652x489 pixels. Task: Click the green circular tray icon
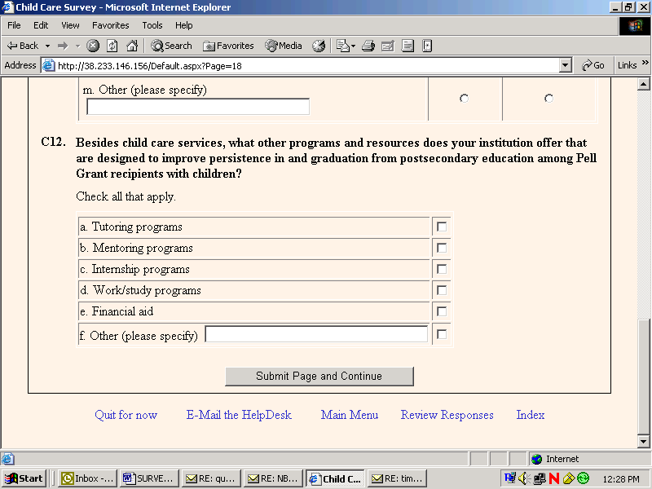pos(584,478)
